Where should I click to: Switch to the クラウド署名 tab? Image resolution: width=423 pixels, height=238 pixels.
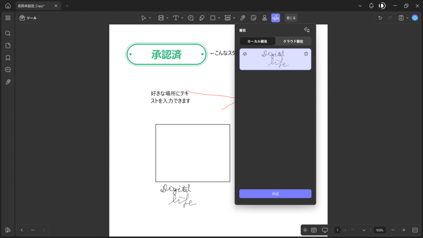click(x=293, y=41)
